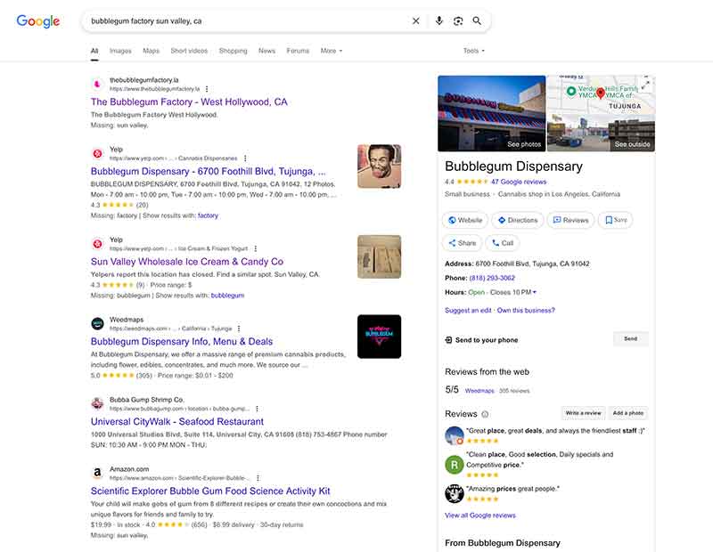
Task: Open thumbnail beside Sun Valley Wholesale result
Action: point(380,256)
